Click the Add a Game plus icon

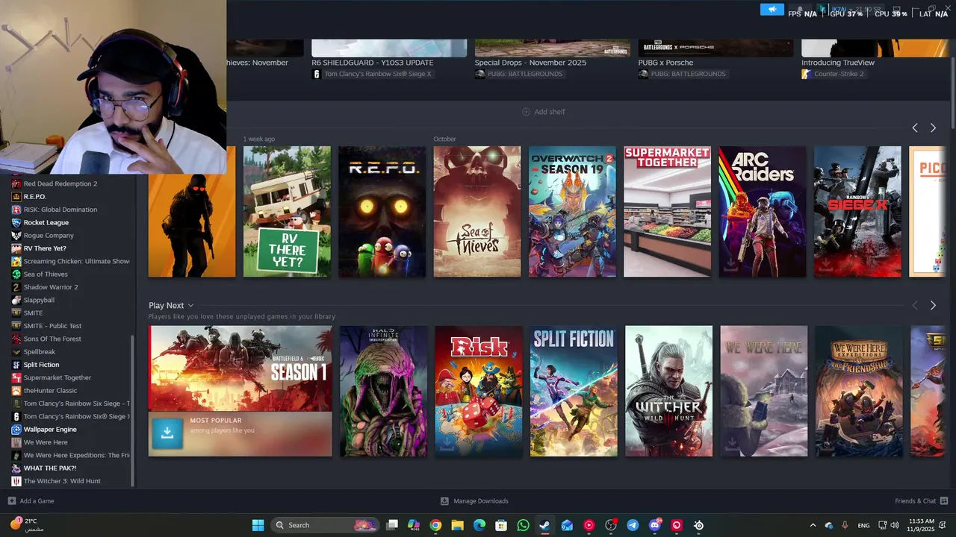tap(11, 501)
